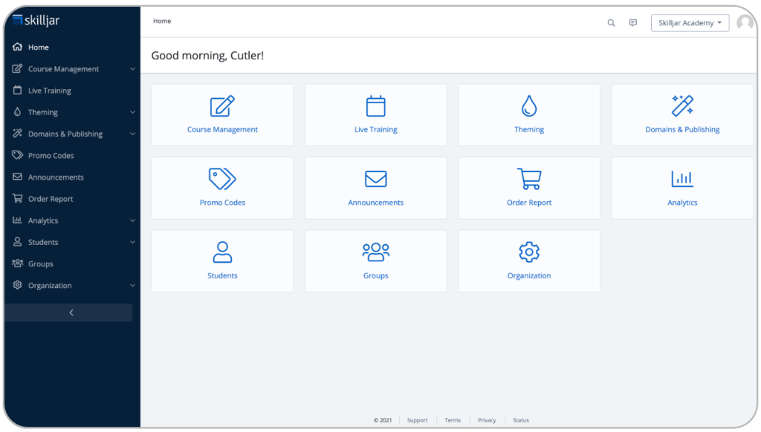The image size is (761, 432).
Task: Open the Groups people tile icon
Action: pos(375,252)
